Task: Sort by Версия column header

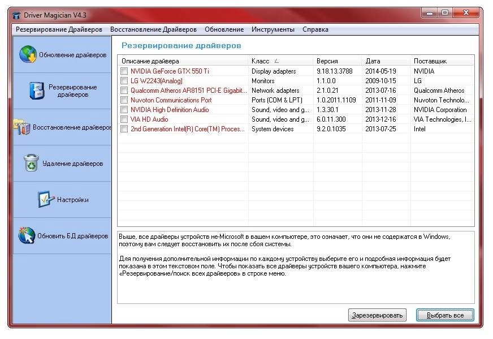Action: click(x=338, y=61)
